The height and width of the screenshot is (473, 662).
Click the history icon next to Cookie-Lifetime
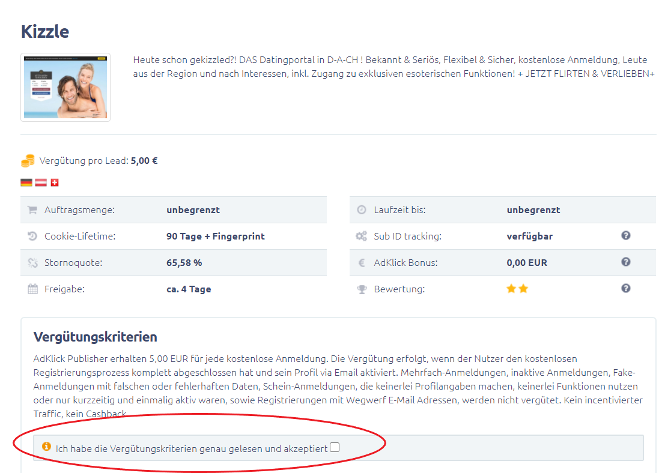click(x=32, y=237)
